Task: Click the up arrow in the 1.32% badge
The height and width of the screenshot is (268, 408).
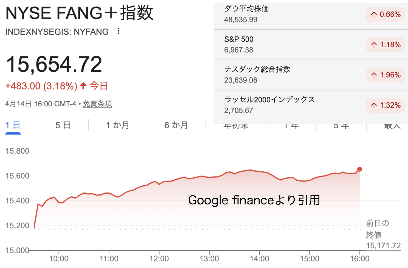Action: [374, 105]
